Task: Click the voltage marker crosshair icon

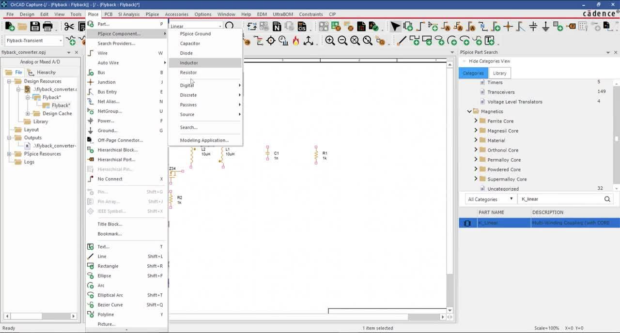Action: [271, 41]
